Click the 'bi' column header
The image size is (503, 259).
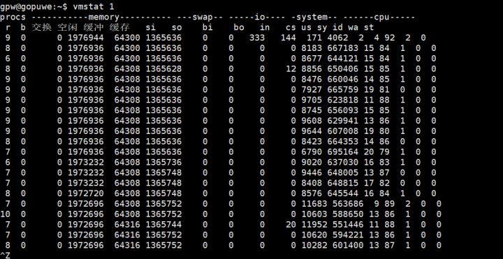(x=208, y=27)
